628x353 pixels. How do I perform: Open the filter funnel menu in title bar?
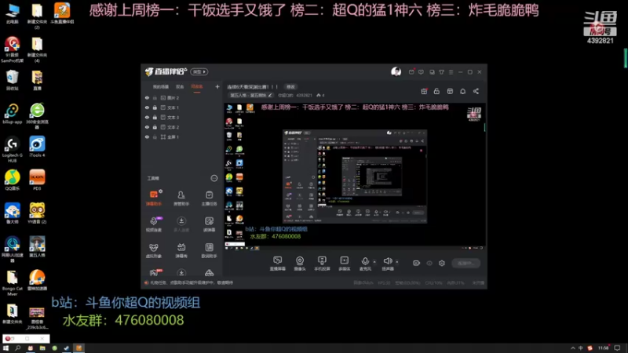pos(441,72)
